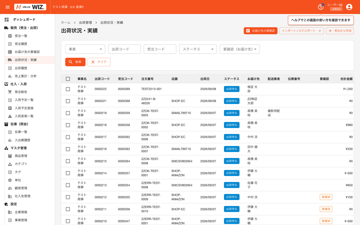This screenshot has height=225, width=360.
Task: Click the ダッシュボード grid icon
Action: click(x=7, y=19)
